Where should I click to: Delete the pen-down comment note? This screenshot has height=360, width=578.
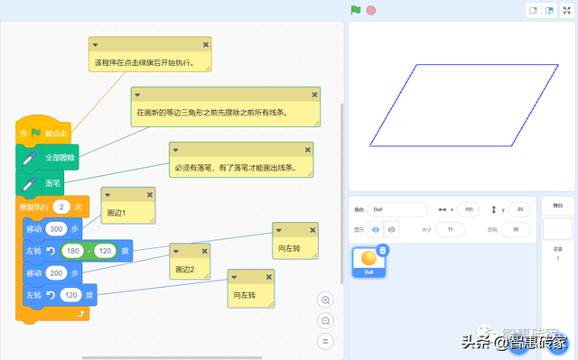pyautogui.click(x=308, y=150)
